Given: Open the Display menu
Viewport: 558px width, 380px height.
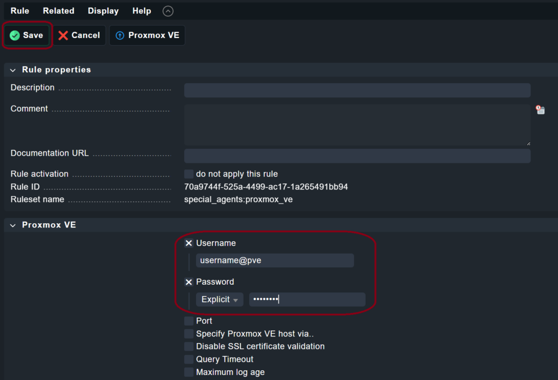Looking at the screenshot, I should 103,11.
